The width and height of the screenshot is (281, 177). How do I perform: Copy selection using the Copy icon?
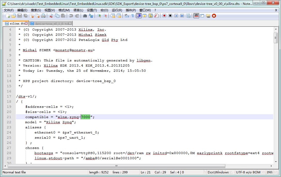pyautogui.click(x=57, y=16)
